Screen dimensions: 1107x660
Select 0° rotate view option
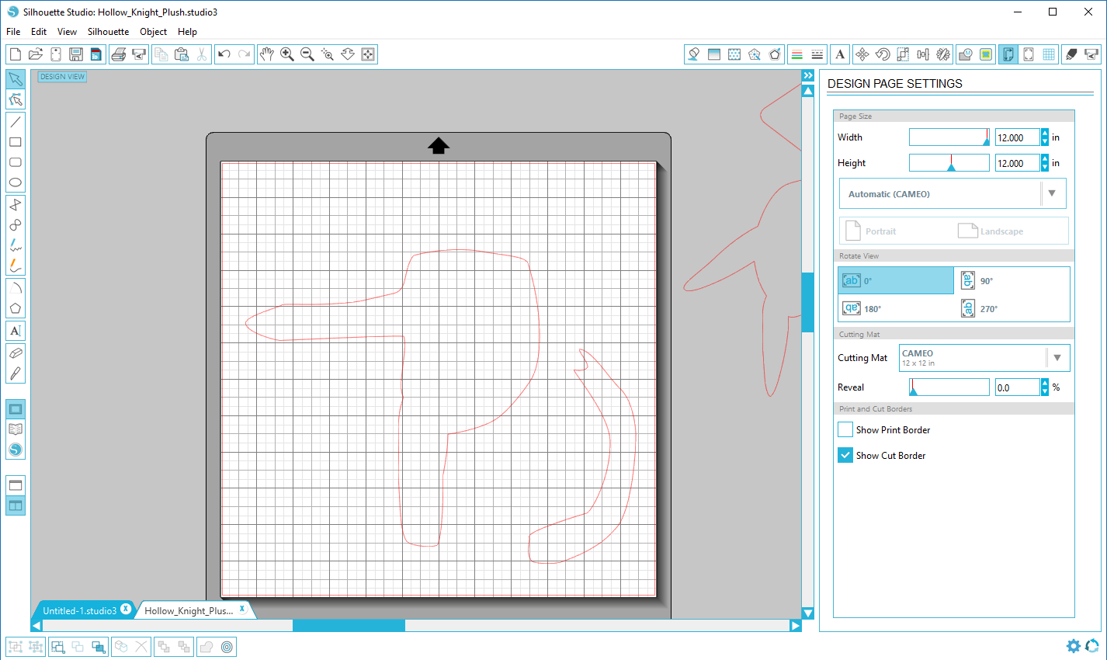tap(896, 280)
